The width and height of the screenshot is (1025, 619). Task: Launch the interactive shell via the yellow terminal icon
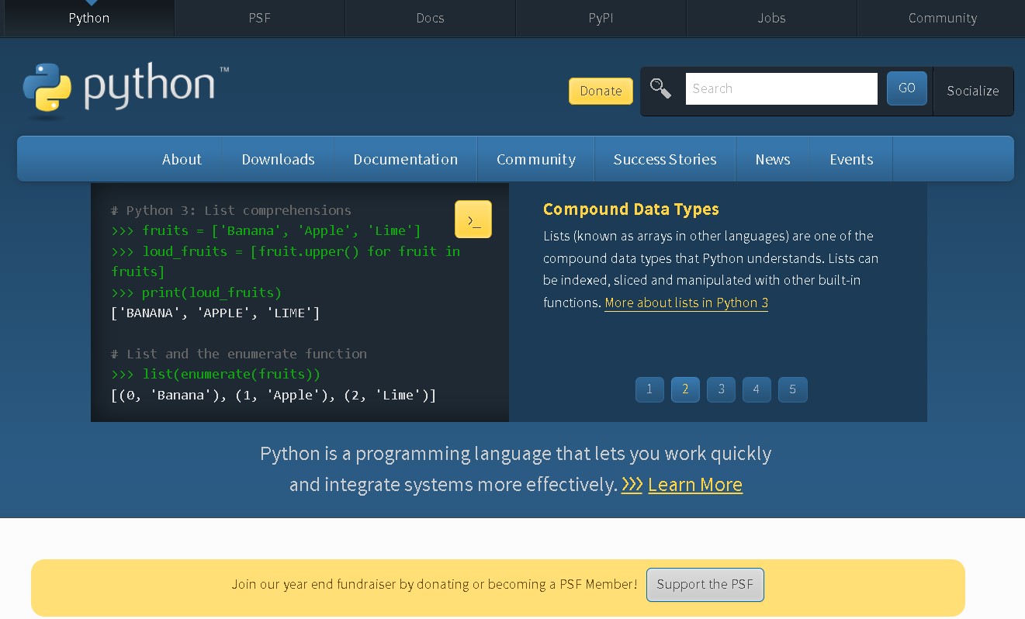[473, 220]
